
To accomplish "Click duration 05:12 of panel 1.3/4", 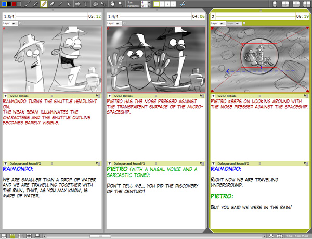I will tap(95, 16).
